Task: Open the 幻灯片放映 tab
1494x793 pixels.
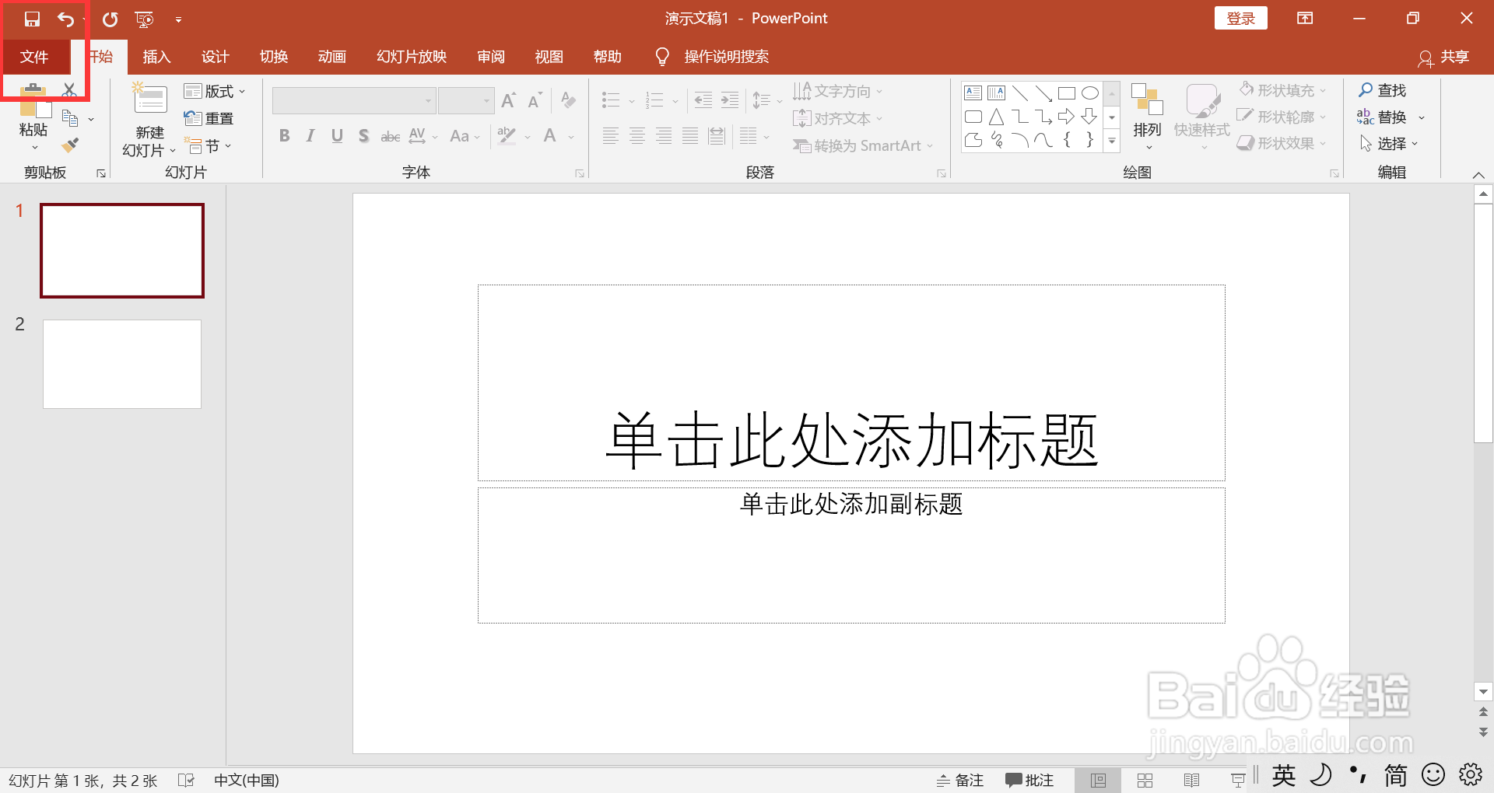Action: click(x=412, y=57)
